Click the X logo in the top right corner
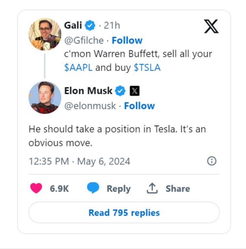The image size is (246, 249). pyautogui.click(x=211, y=26)
